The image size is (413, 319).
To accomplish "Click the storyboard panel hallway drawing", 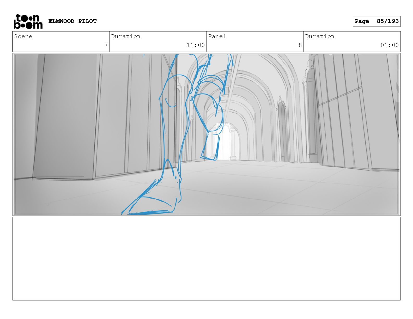I will tap(207, 134).
